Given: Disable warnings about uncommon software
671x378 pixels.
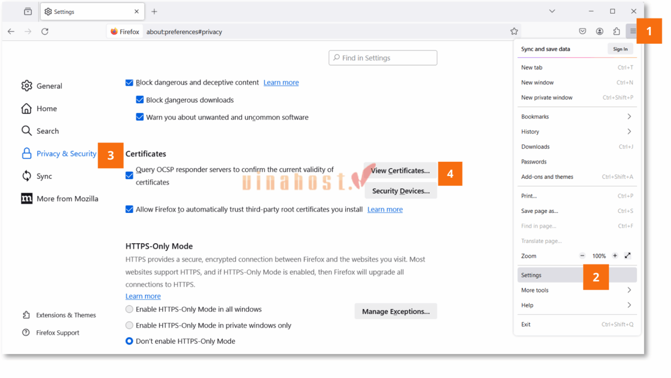Looking at the screenshot, I should [x=139, y=117].
